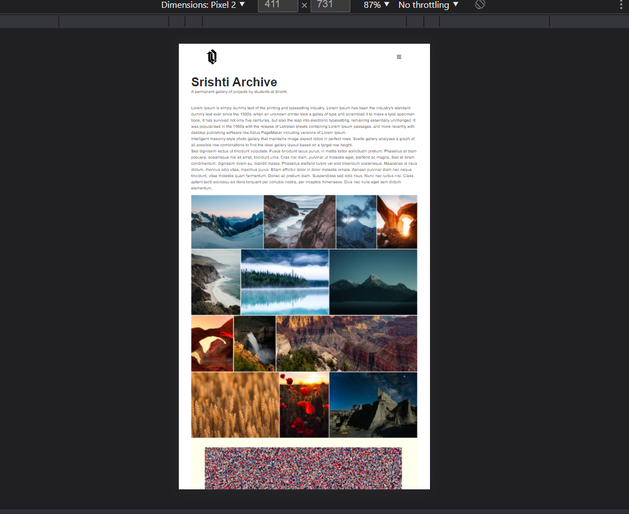
Task: Open the DevTools more options menu
Action: coord(621,4)
